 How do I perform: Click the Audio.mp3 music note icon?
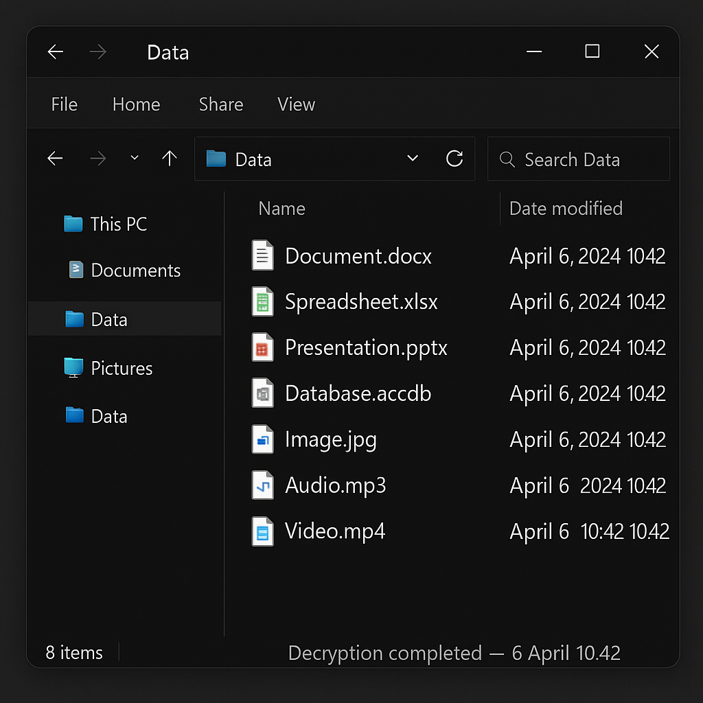point(262,485)
